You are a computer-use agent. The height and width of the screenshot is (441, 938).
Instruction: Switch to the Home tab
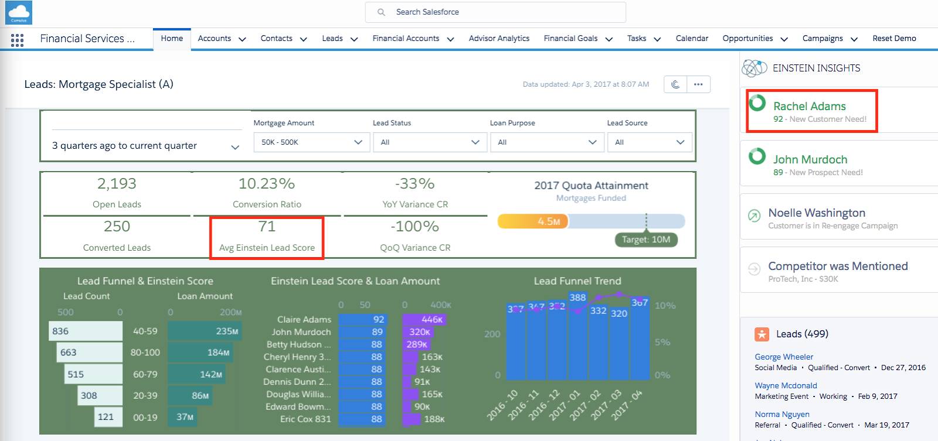pyautogui.click(x=172, y=39)
